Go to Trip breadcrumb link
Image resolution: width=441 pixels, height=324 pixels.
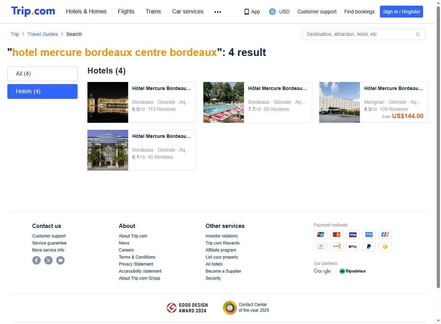(15, 34)
